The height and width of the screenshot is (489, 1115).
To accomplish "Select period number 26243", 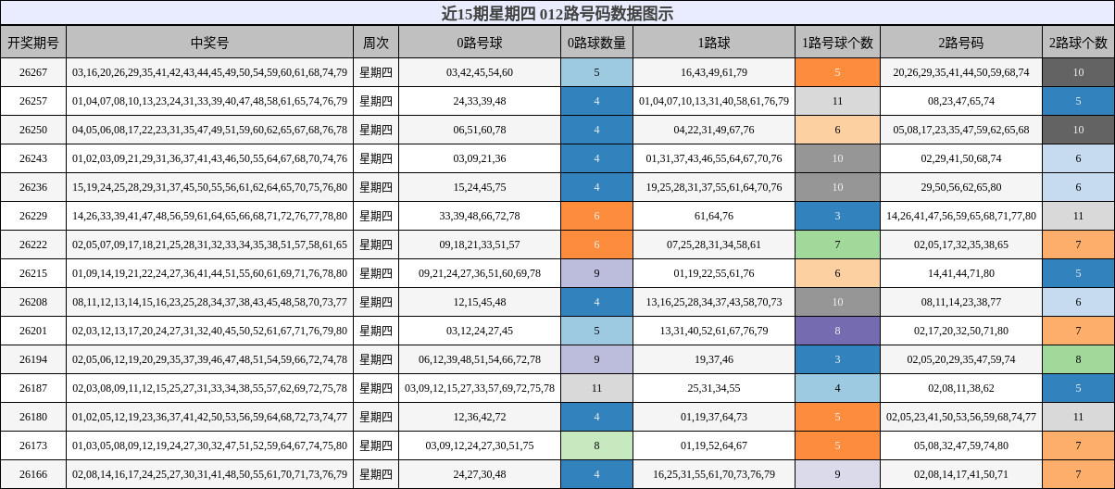I will 33,158.
